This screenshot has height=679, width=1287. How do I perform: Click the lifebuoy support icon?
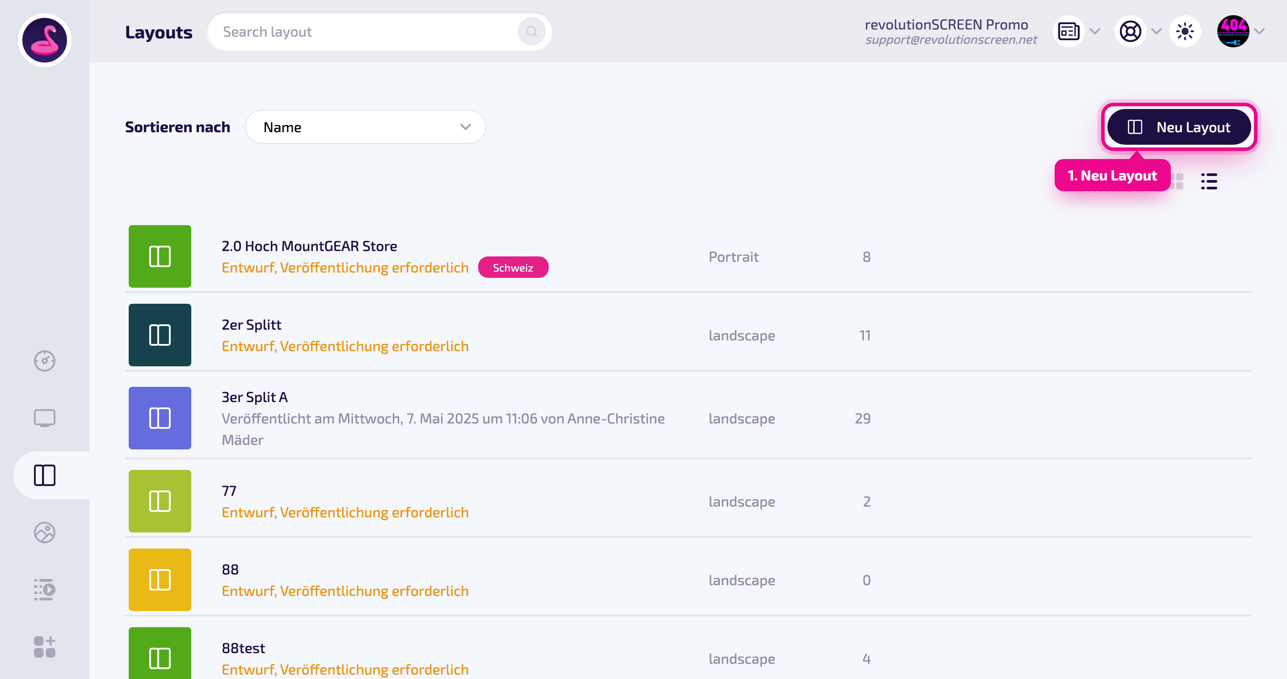click(1130, 31)
